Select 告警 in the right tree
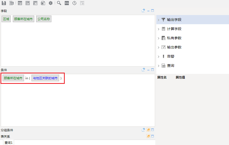The height and width of the screenshot is (145, 229). (171, 56)
